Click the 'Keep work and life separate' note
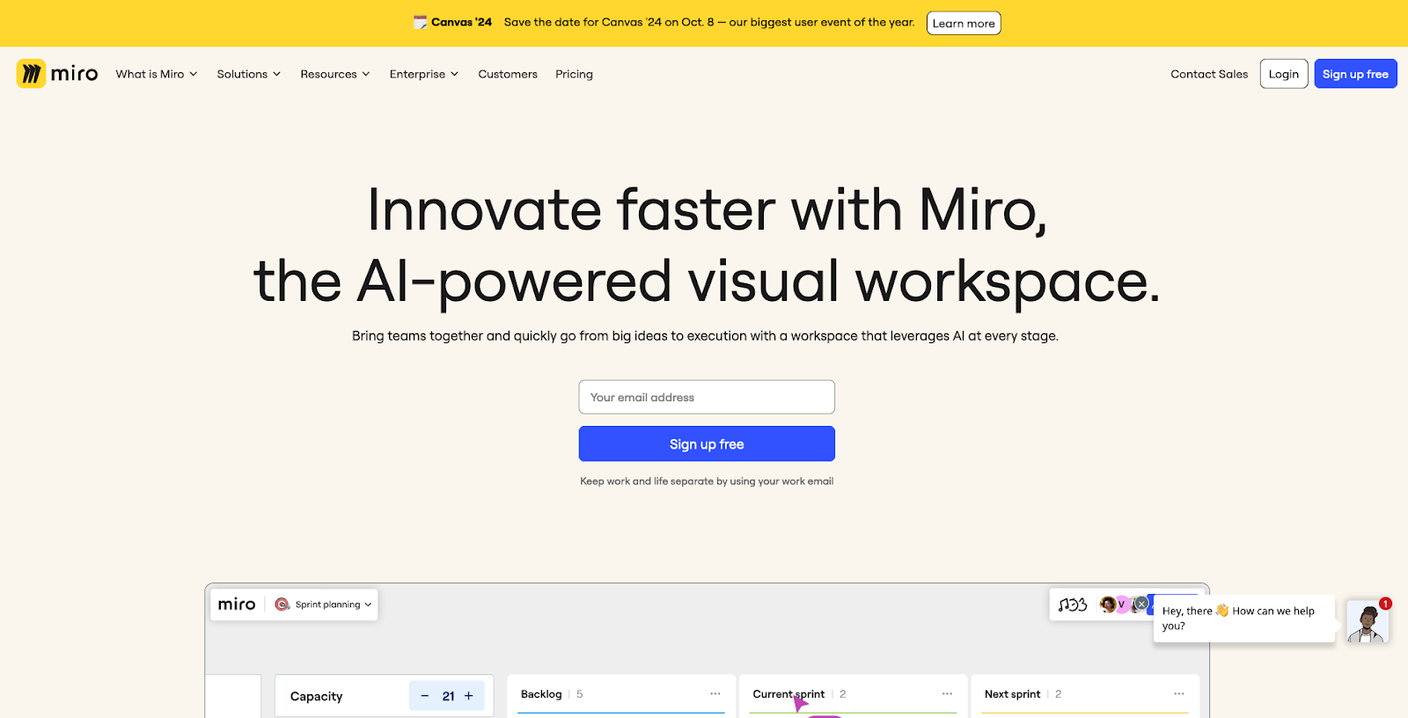 tap(707, 481)
